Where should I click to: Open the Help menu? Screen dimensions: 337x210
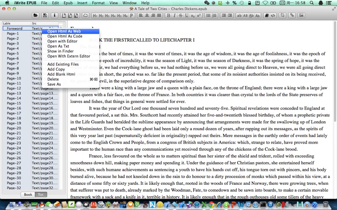[145, 3]
